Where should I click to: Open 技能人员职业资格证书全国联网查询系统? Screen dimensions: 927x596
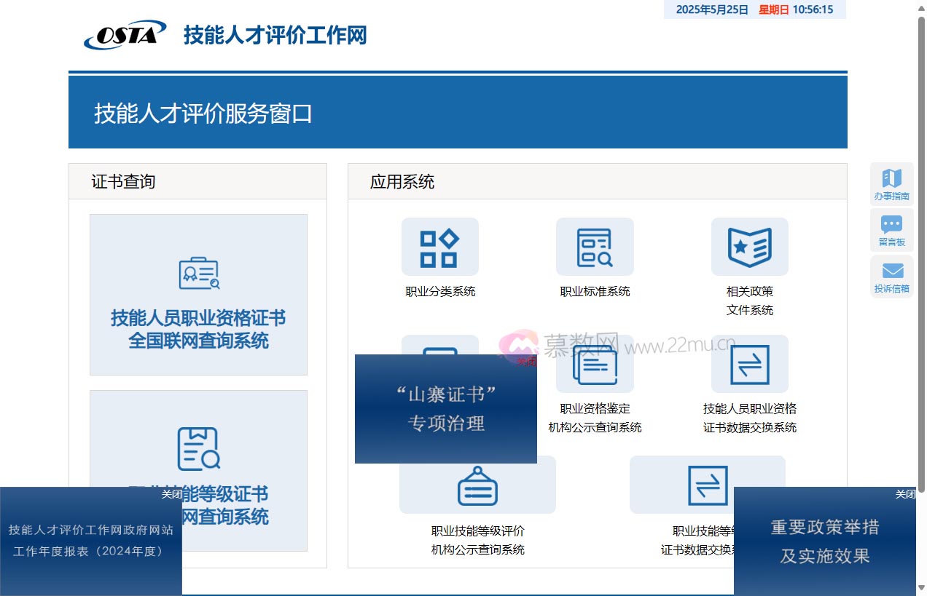click(x=198, y=294)
